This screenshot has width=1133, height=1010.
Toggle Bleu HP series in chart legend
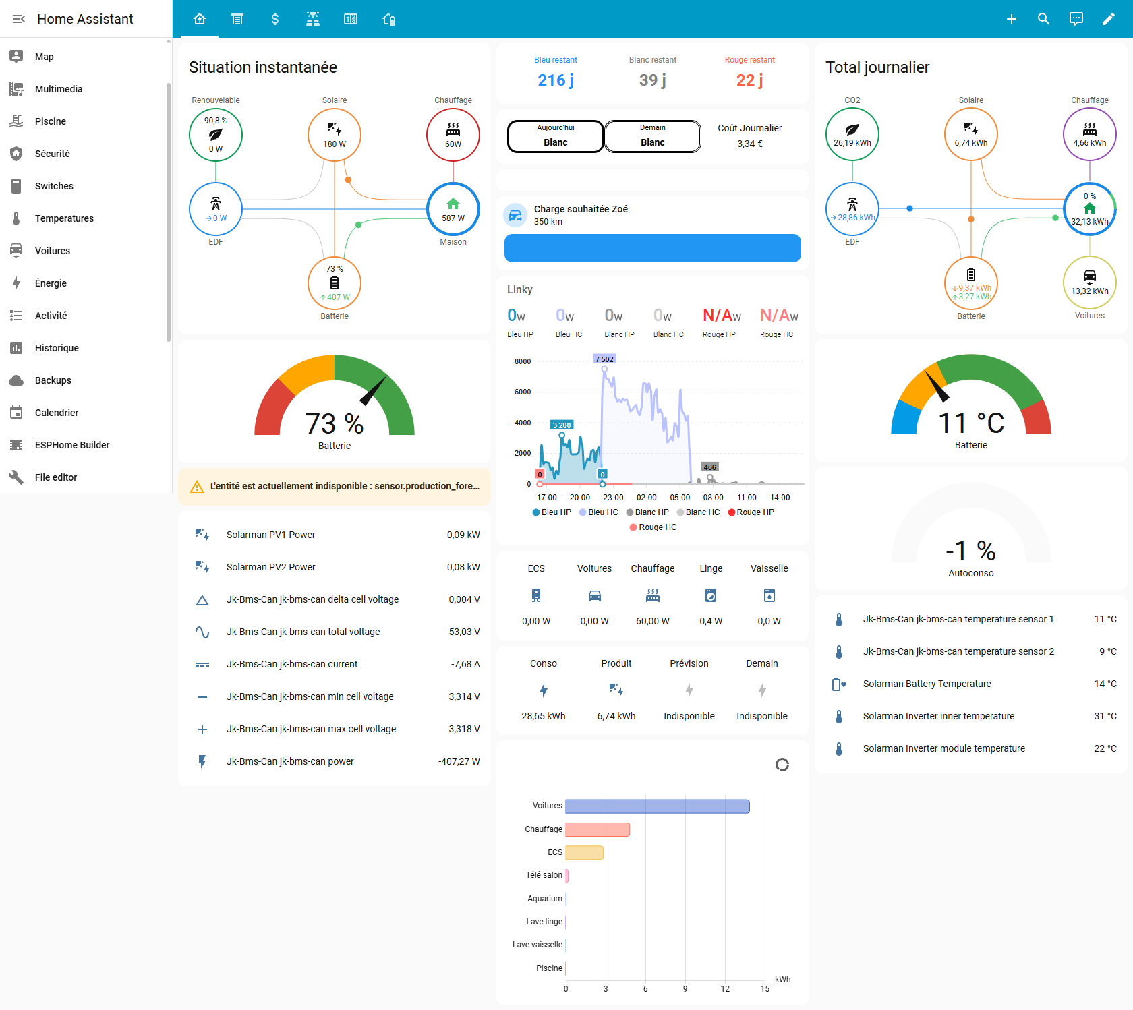coord(551,512)
